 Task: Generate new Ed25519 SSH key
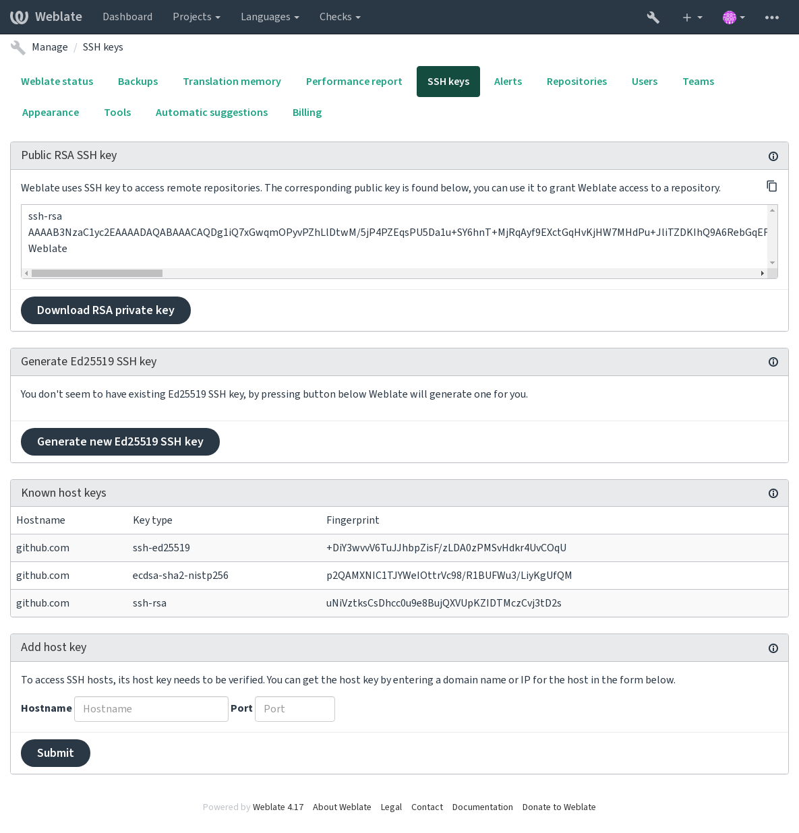[120, 441]
